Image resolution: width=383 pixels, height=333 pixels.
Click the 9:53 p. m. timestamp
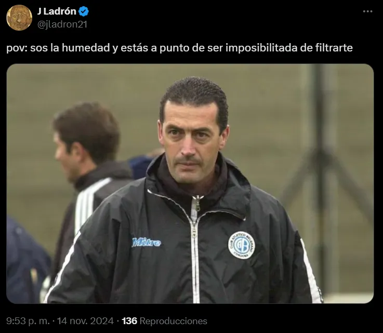[x=28, y=321]
